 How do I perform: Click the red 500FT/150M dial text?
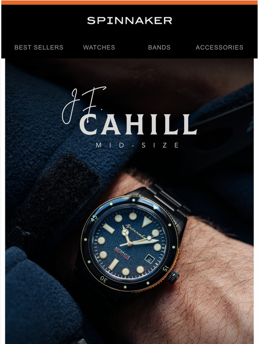coord(122,255)
